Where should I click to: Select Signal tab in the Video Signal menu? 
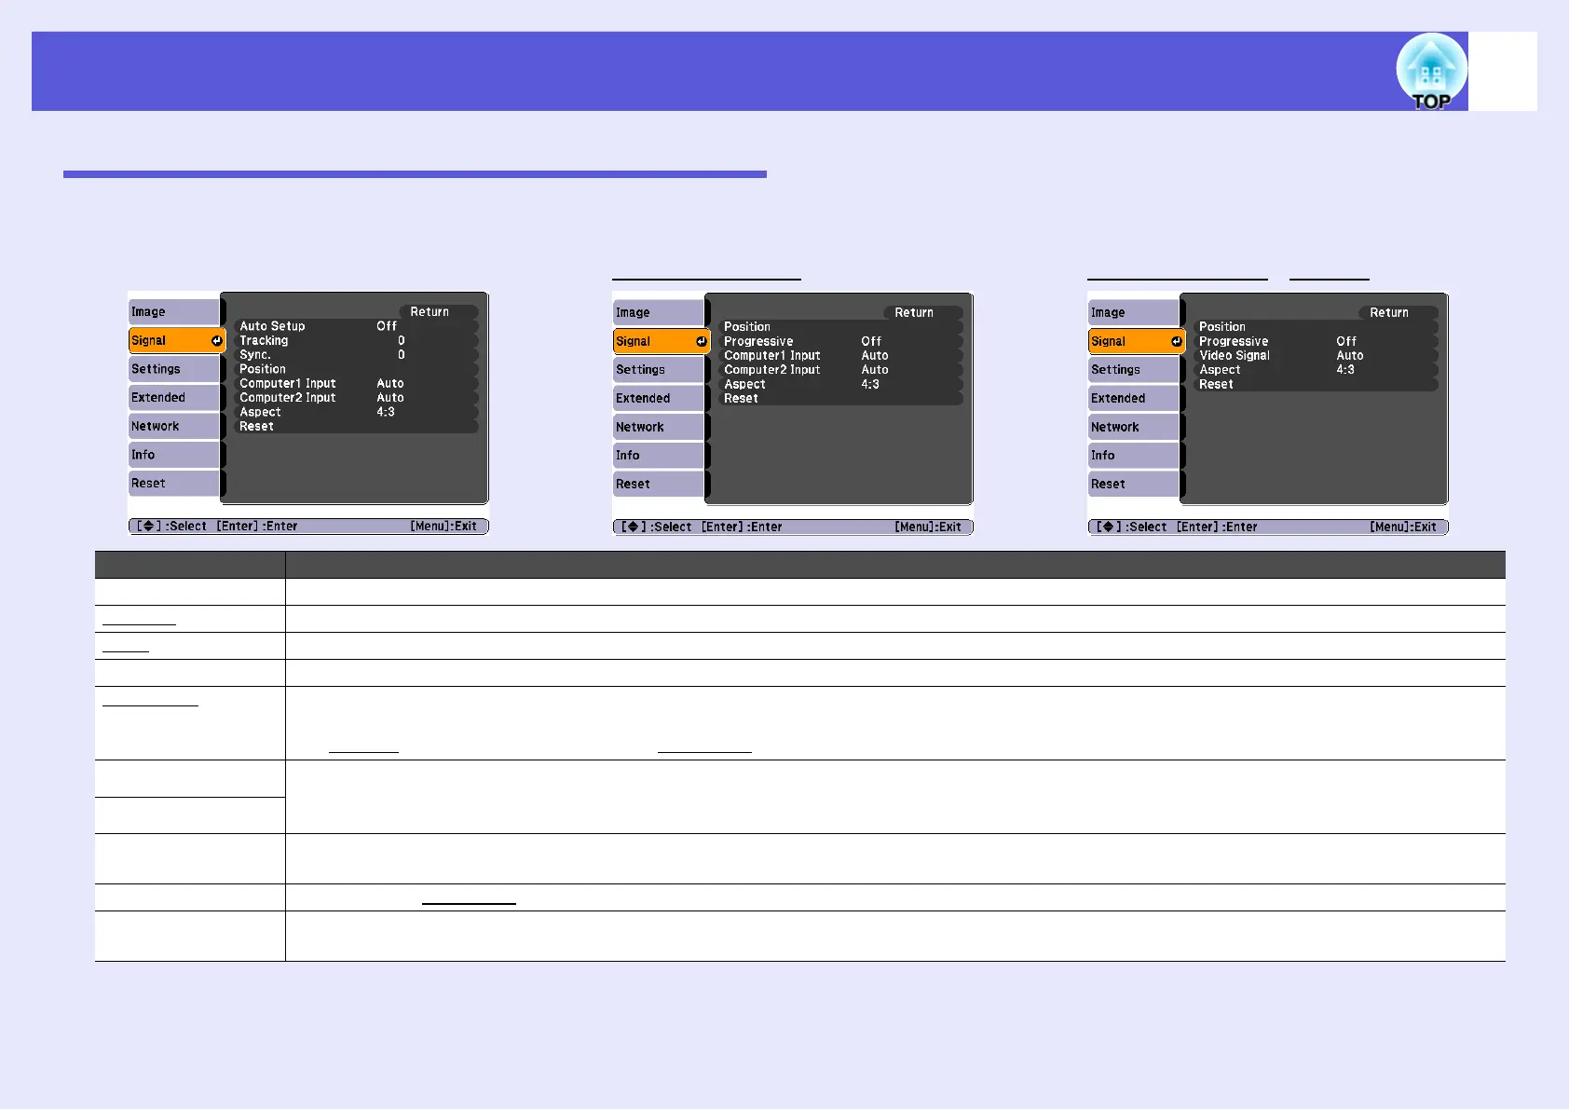(1137, 342)
